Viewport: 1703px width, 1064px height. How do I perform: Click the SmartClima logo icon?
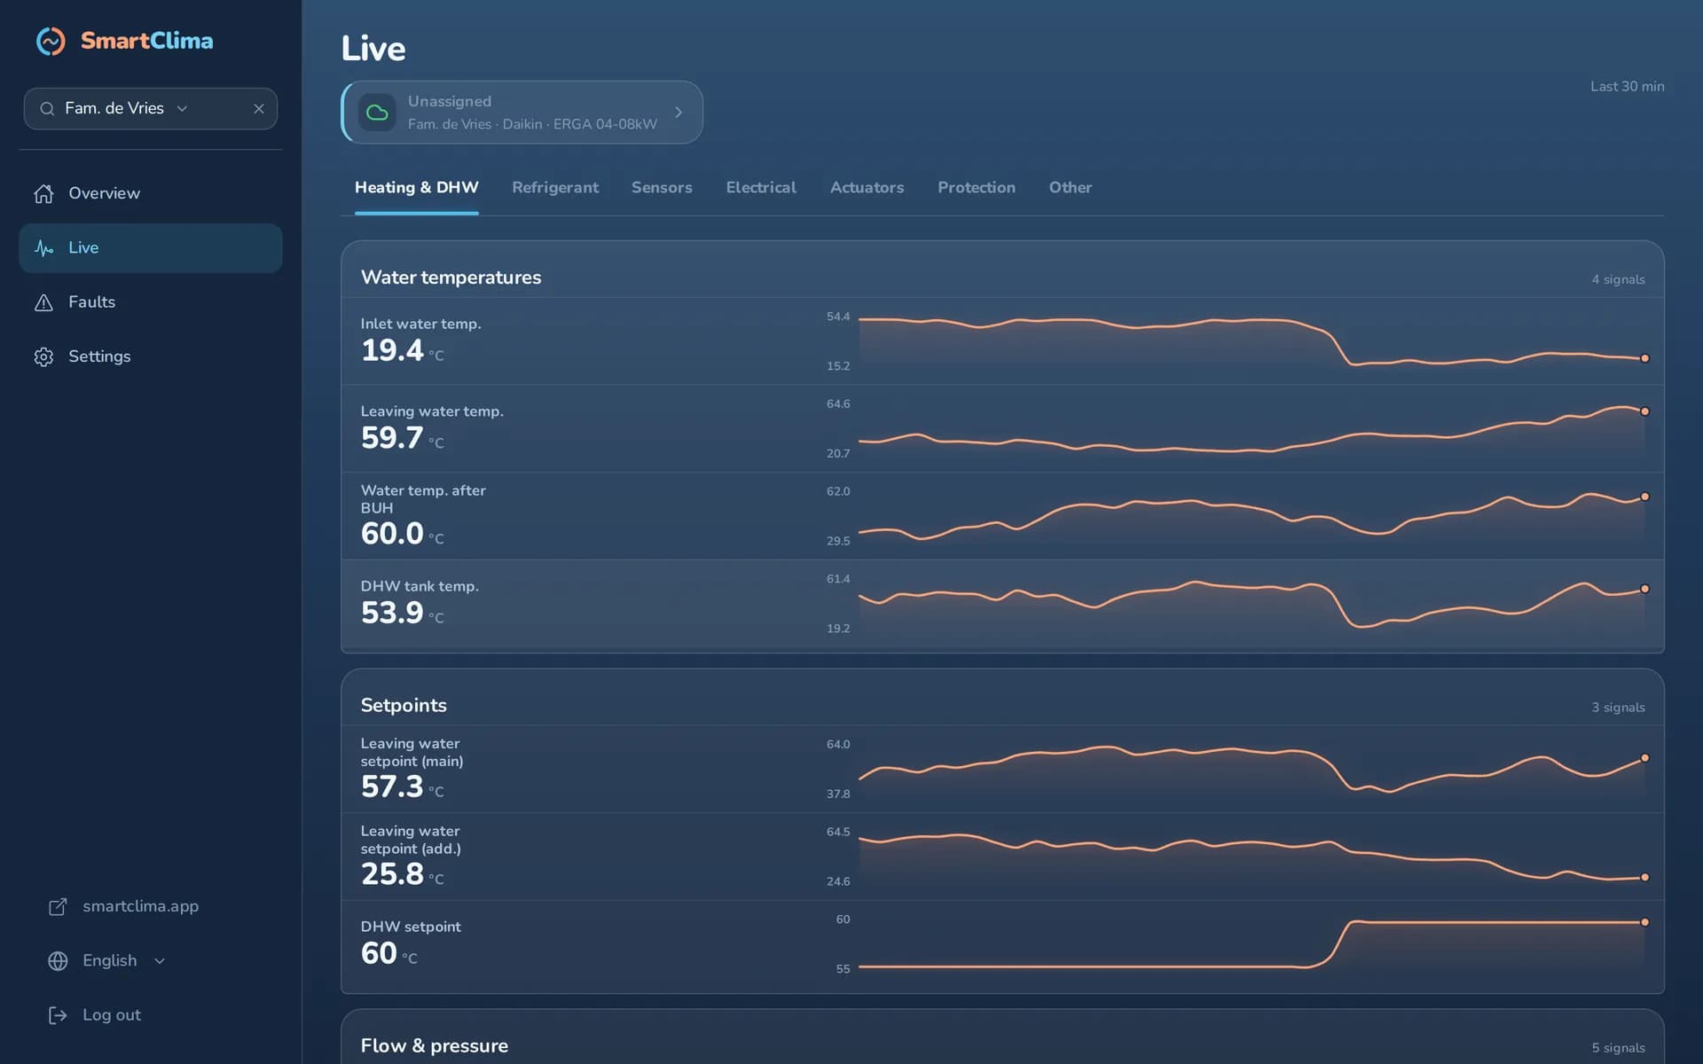(x=51, y=41)
